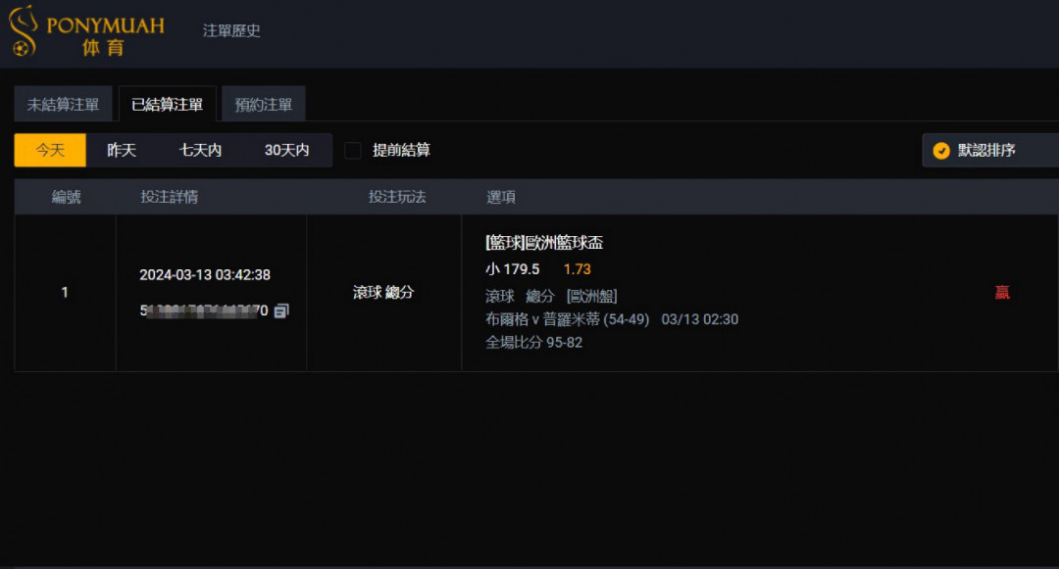Click the bet details column header

(x=169, y=197)
